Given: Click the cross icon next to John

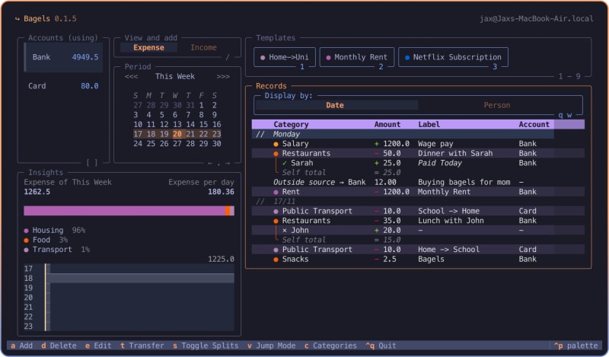Looking at the screenshot, I should coord(285,230).
